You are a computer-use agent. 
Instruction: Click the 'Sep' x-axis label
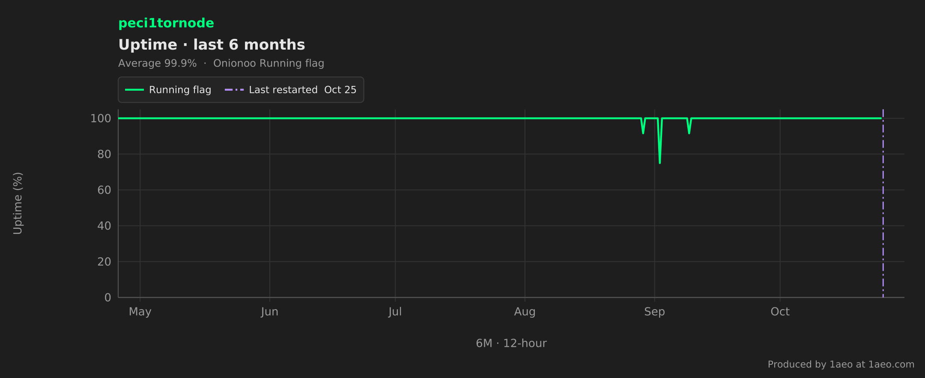(x=655, y=312)
